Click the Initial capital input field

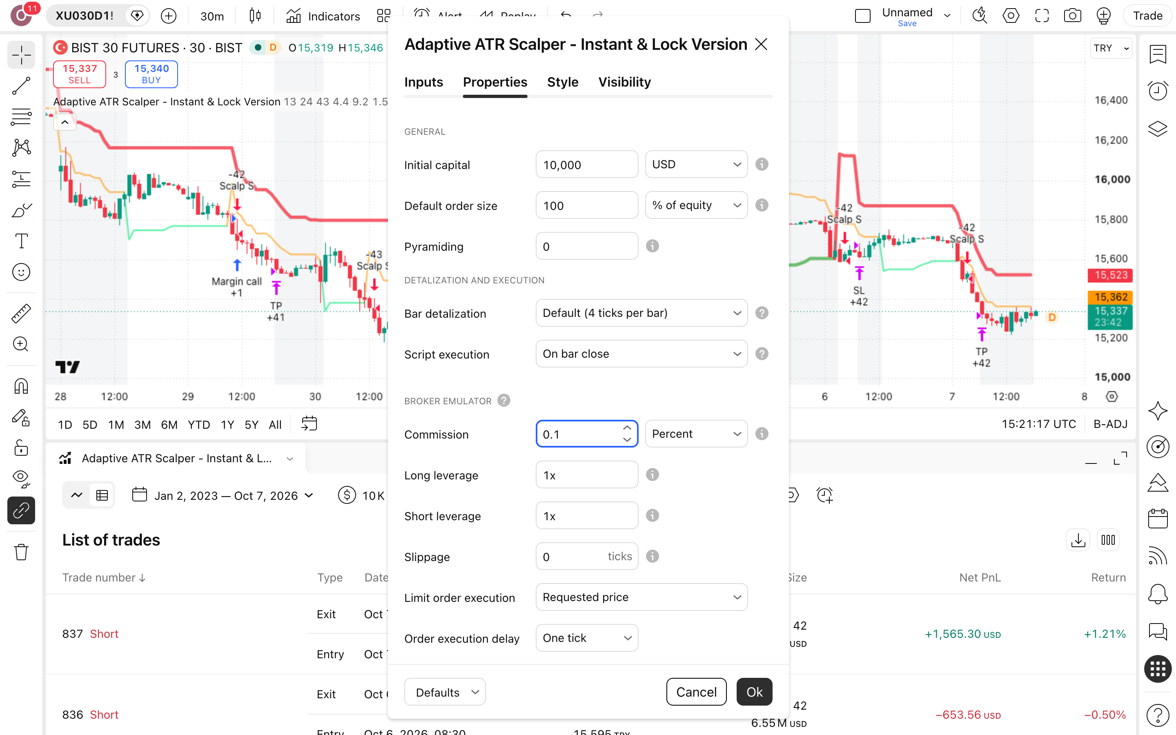click(x=586, y=165)
